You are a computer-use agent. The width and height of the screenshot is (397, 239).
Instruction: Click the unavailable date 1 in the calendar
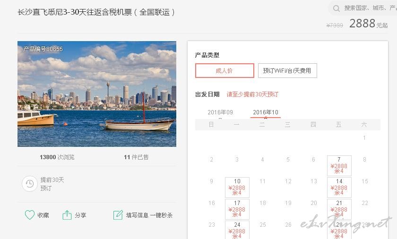click(364, 138)
